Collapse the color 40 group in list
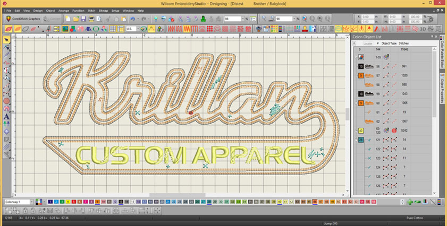The image size is (447, 226). [x=355, y=131]
